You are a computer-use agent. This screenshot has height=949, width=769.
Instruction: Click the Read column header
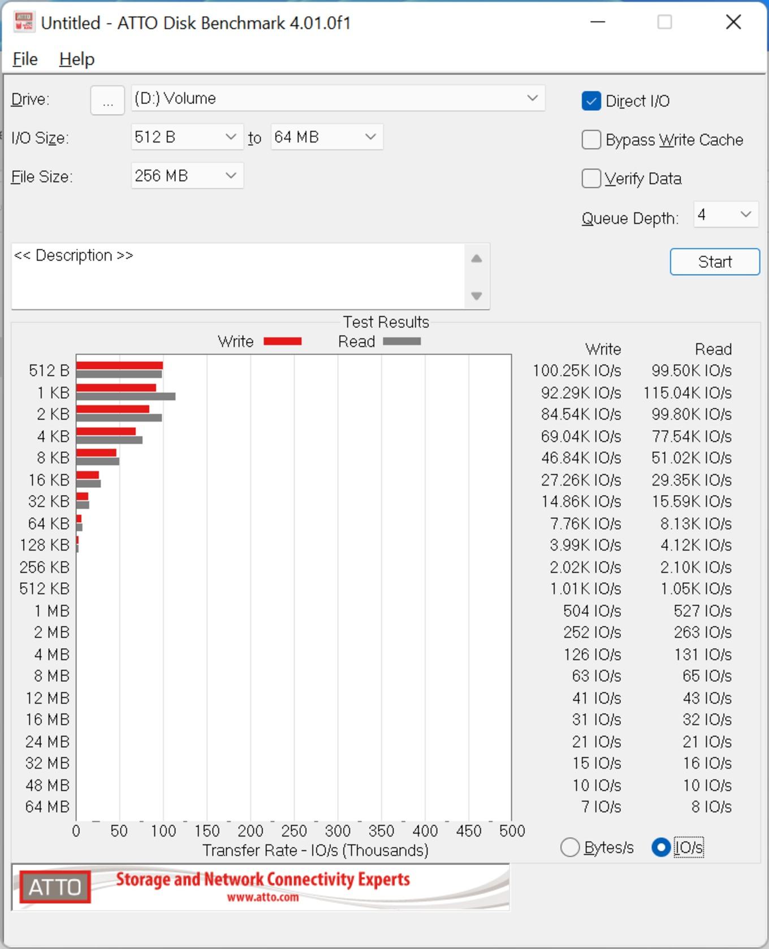(714, 349)
